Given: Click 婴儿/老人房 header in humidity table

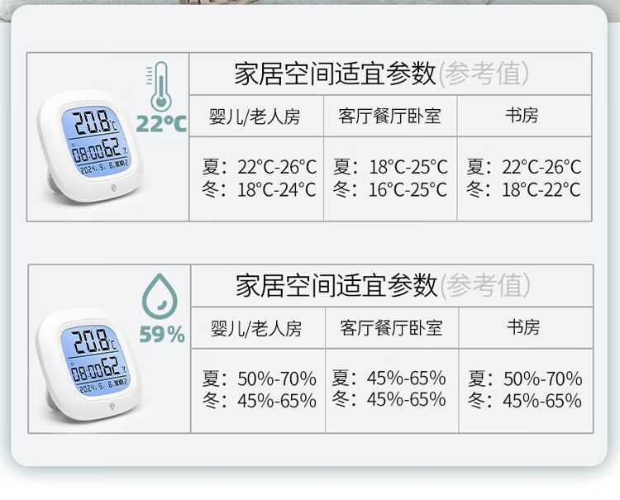Looking at the screenshot, I should (256, 329).
